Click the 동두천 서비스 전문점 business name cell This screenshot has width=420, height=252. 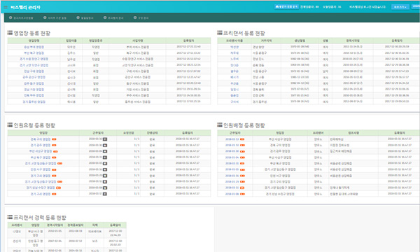[x=138, y=101]
